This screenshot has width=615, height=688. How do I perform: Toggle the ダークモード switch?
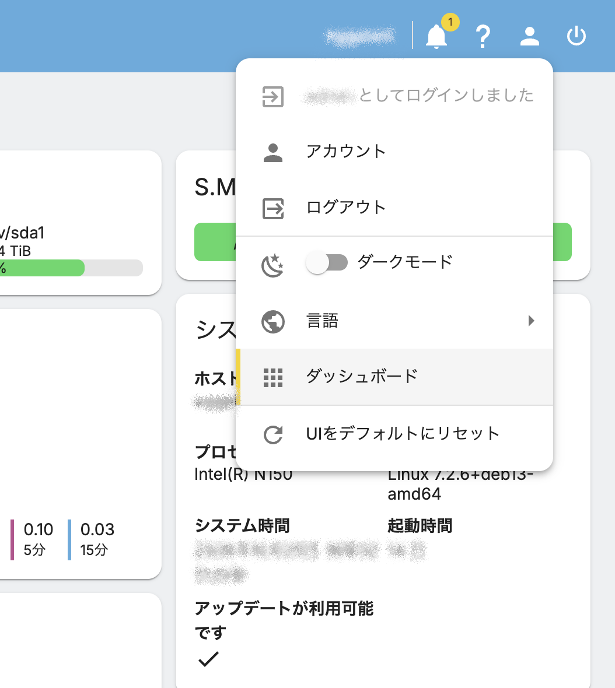[x=327, y=262]
